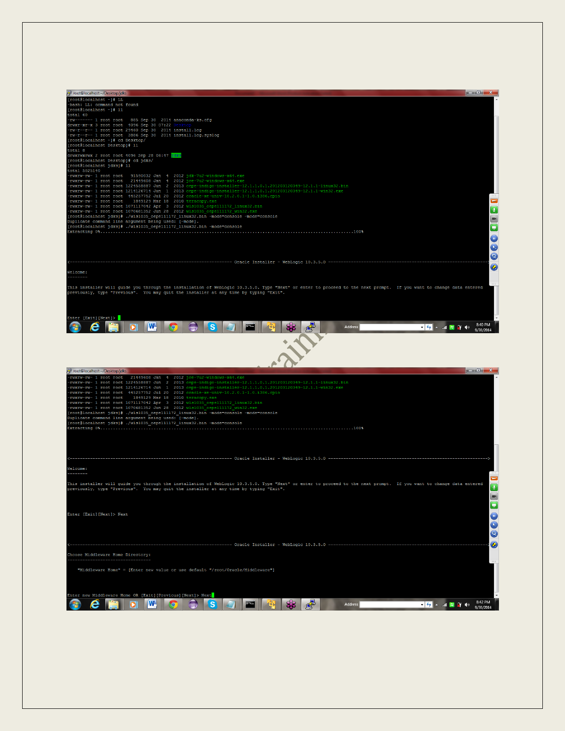Toggle the green screen sharing button on the 8:42 PM panel

point(494,505)
